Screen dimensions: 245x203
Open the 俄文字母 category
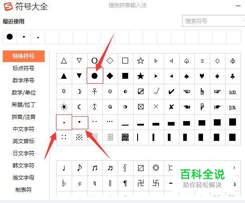[23, 178]
